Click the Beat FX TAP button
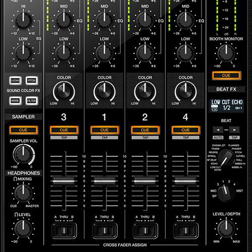This screenshot has width=252, height=252. click(x=234, y=138)
